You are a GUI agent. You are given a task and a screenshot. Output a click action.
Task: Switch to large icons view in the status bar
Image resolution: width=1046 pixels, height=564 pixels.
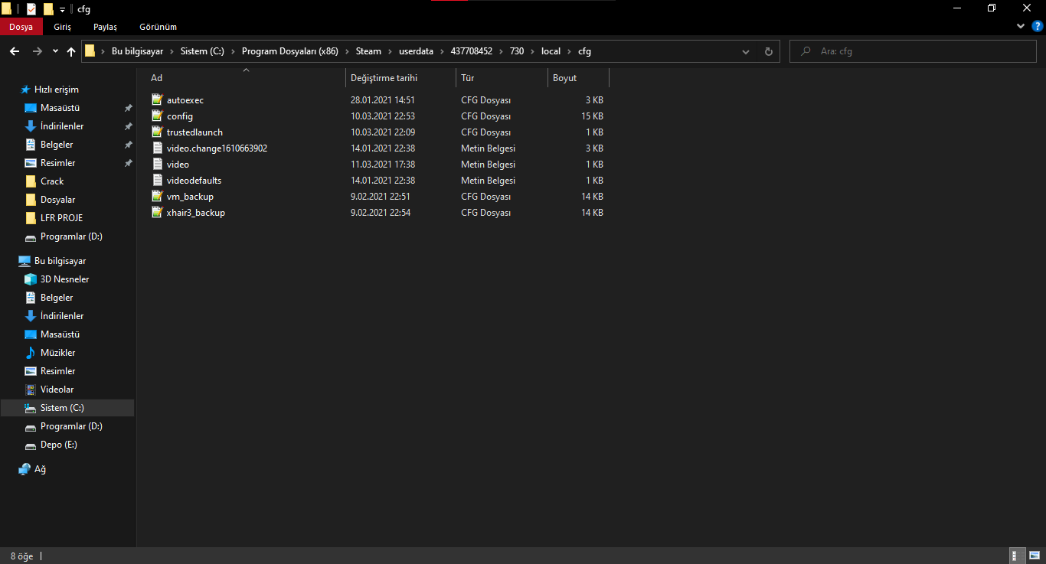tap(1033, 556)
